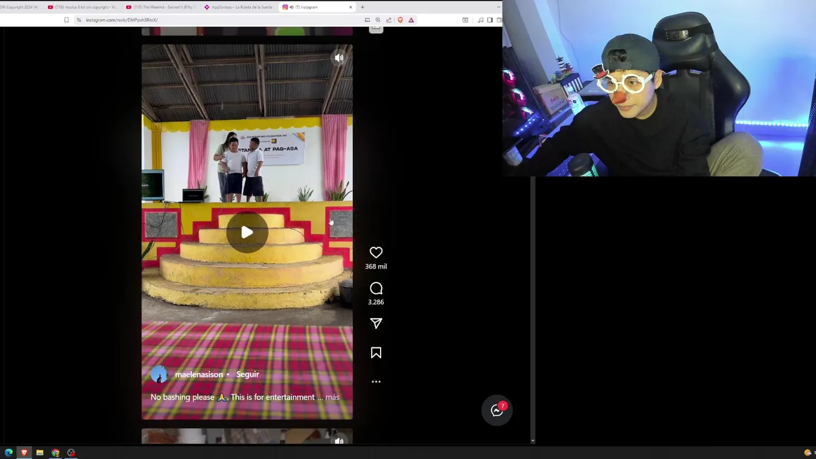The height and width of the screenshot is (459, 816).
Task: Switch to the 'Copyright 2024' browser tab
Action: point(20,7)
